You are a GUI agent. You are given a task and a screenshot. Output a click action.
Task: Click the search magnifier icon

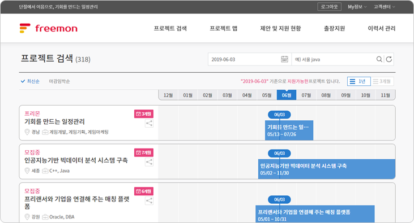point(379,59)
